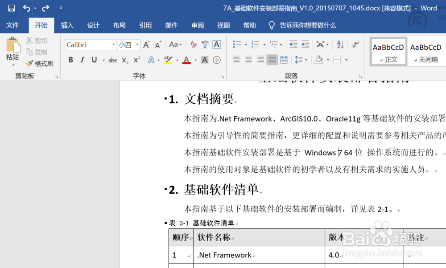Click the multilevel list icon

(274, 44)
